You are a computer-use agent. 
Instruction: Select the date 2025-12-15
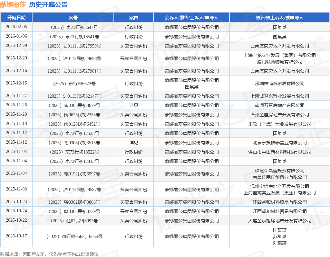(x=16, y=83)
